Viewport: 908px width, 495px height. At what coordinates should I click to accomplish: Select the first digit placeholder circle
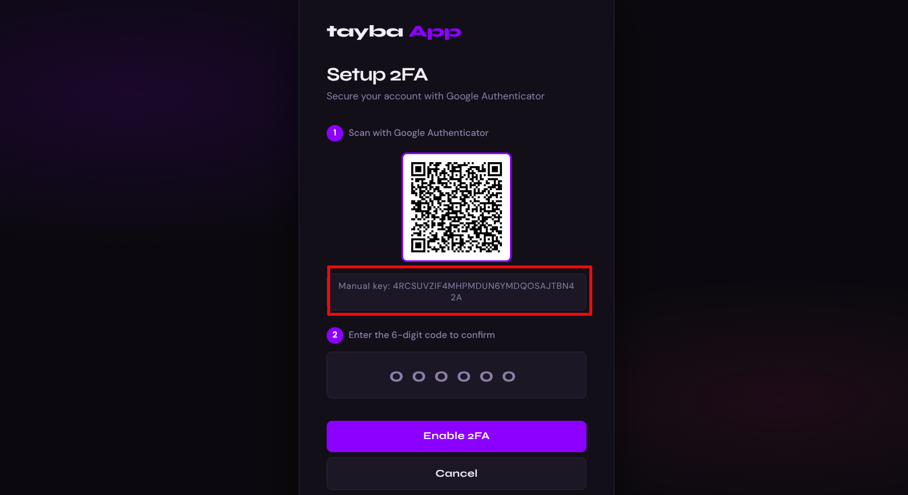[396, 376]
